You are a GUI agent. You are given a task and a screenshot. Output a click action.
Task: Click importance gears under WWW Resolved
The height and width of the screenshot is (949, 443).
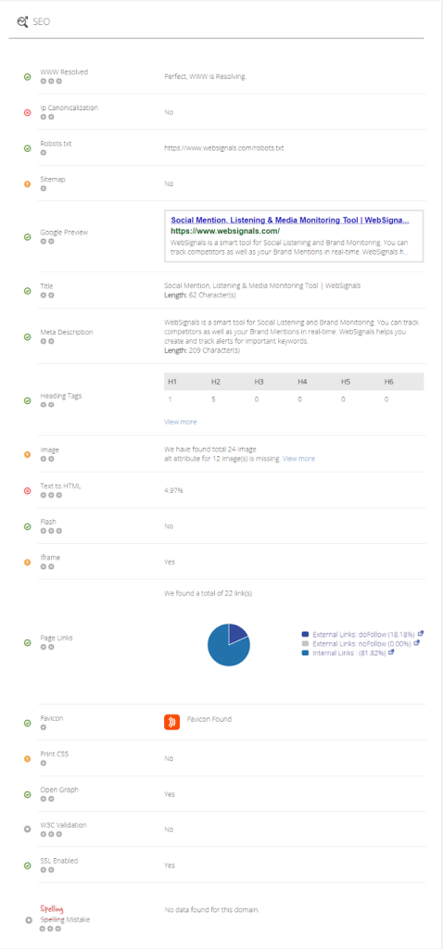coord(51,82)
